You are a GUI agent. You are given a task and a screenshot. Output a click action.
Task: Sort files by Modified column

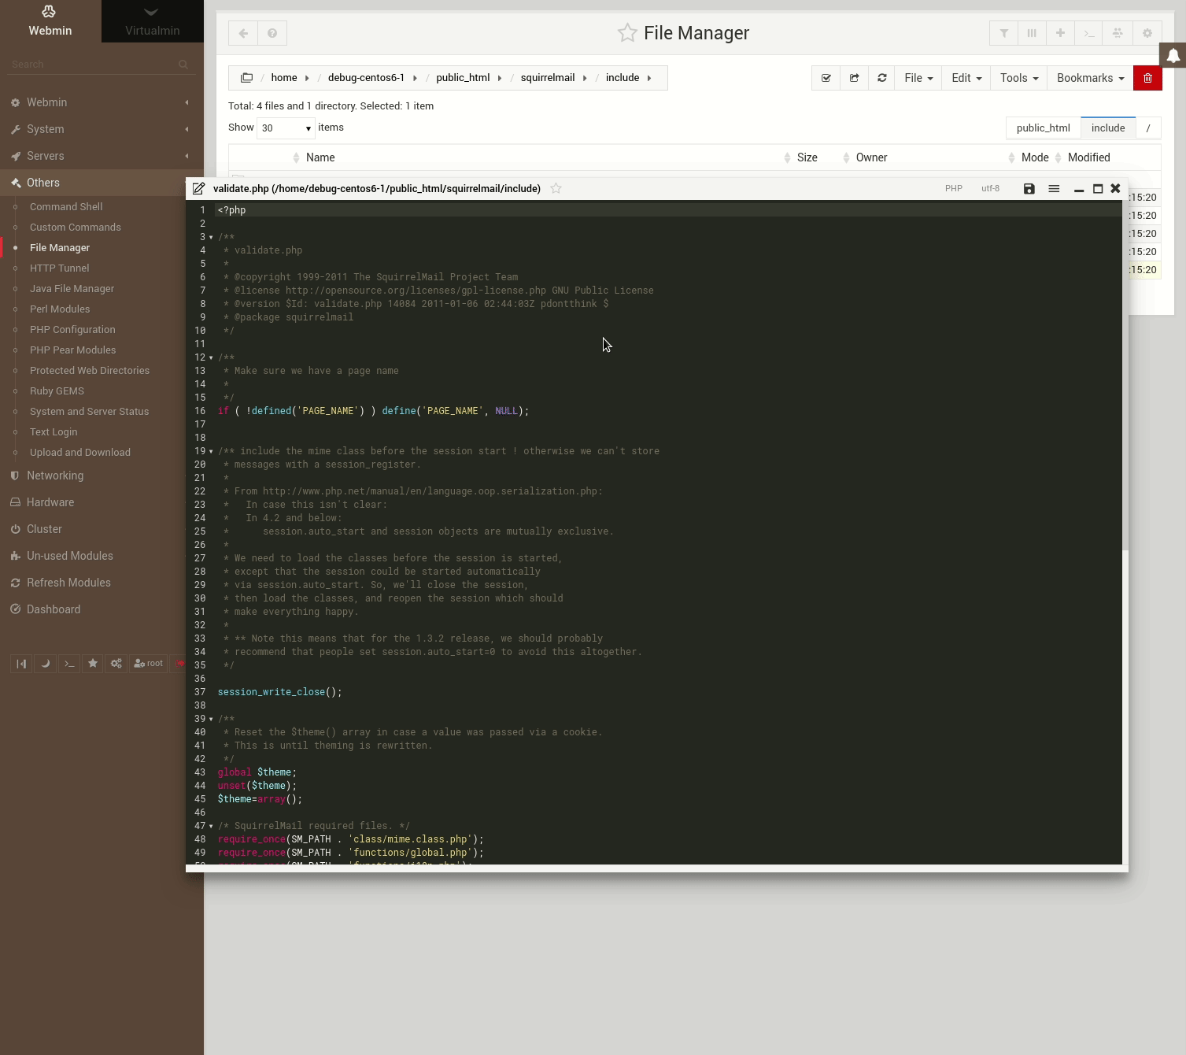tap(1089, 157)
